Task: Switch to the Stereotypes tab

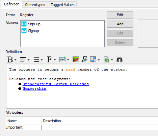Action: [35, 5]
